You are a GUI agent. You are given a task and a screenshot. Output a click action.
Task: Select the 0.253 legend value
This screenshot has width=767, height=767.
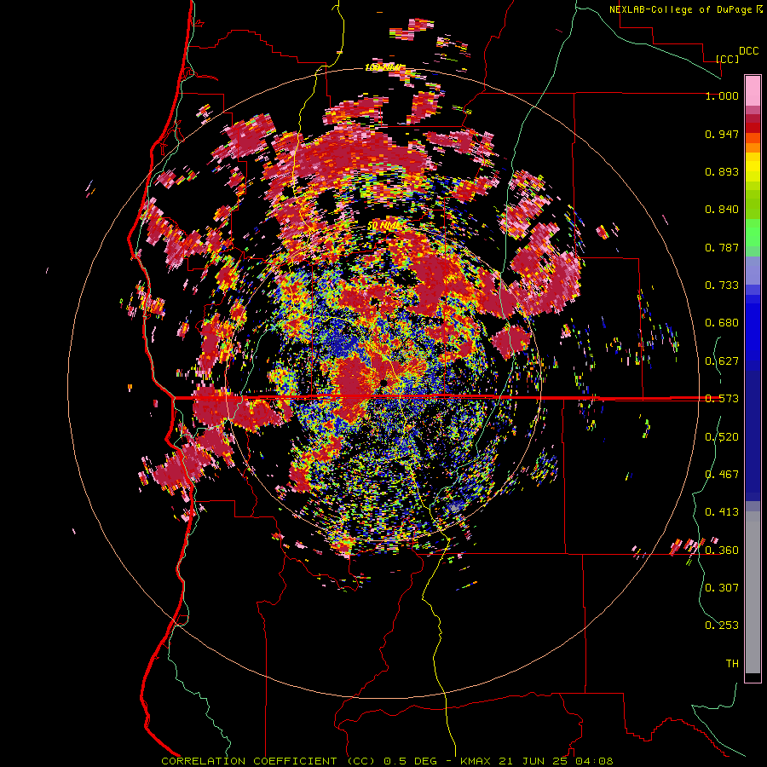[x=722, y=626]
